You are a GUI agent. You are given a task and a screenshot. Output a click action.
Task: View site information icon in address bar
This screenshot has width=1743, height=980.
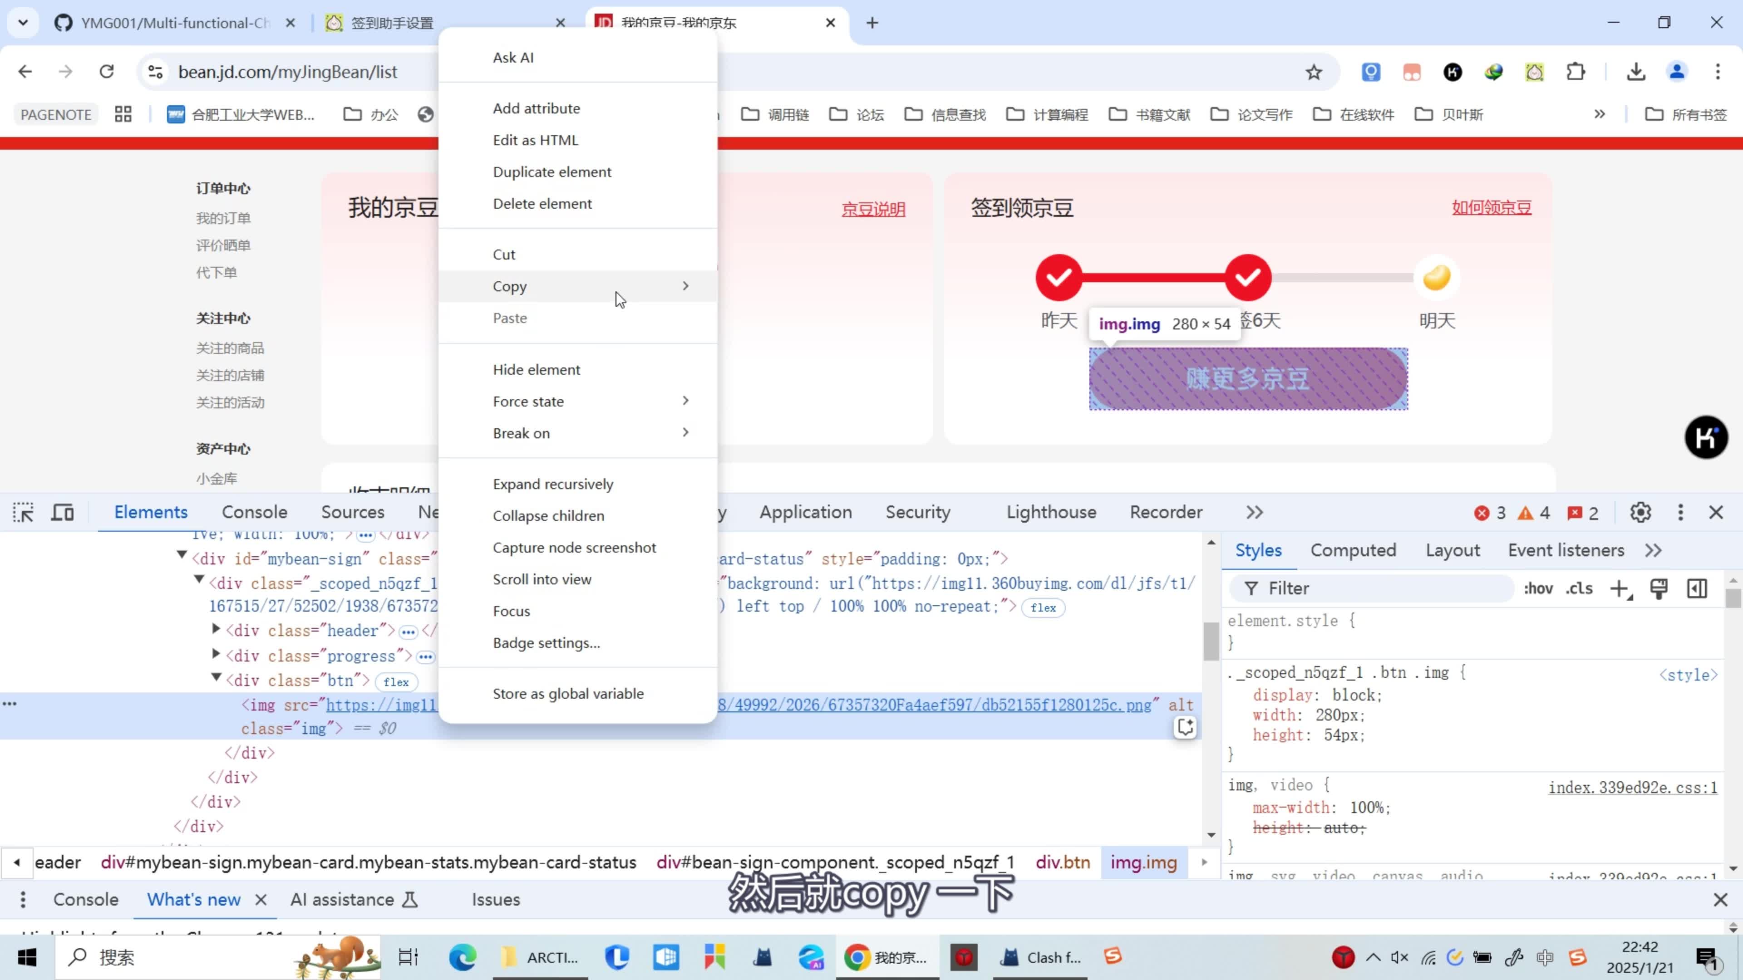[x=156, y=73]
